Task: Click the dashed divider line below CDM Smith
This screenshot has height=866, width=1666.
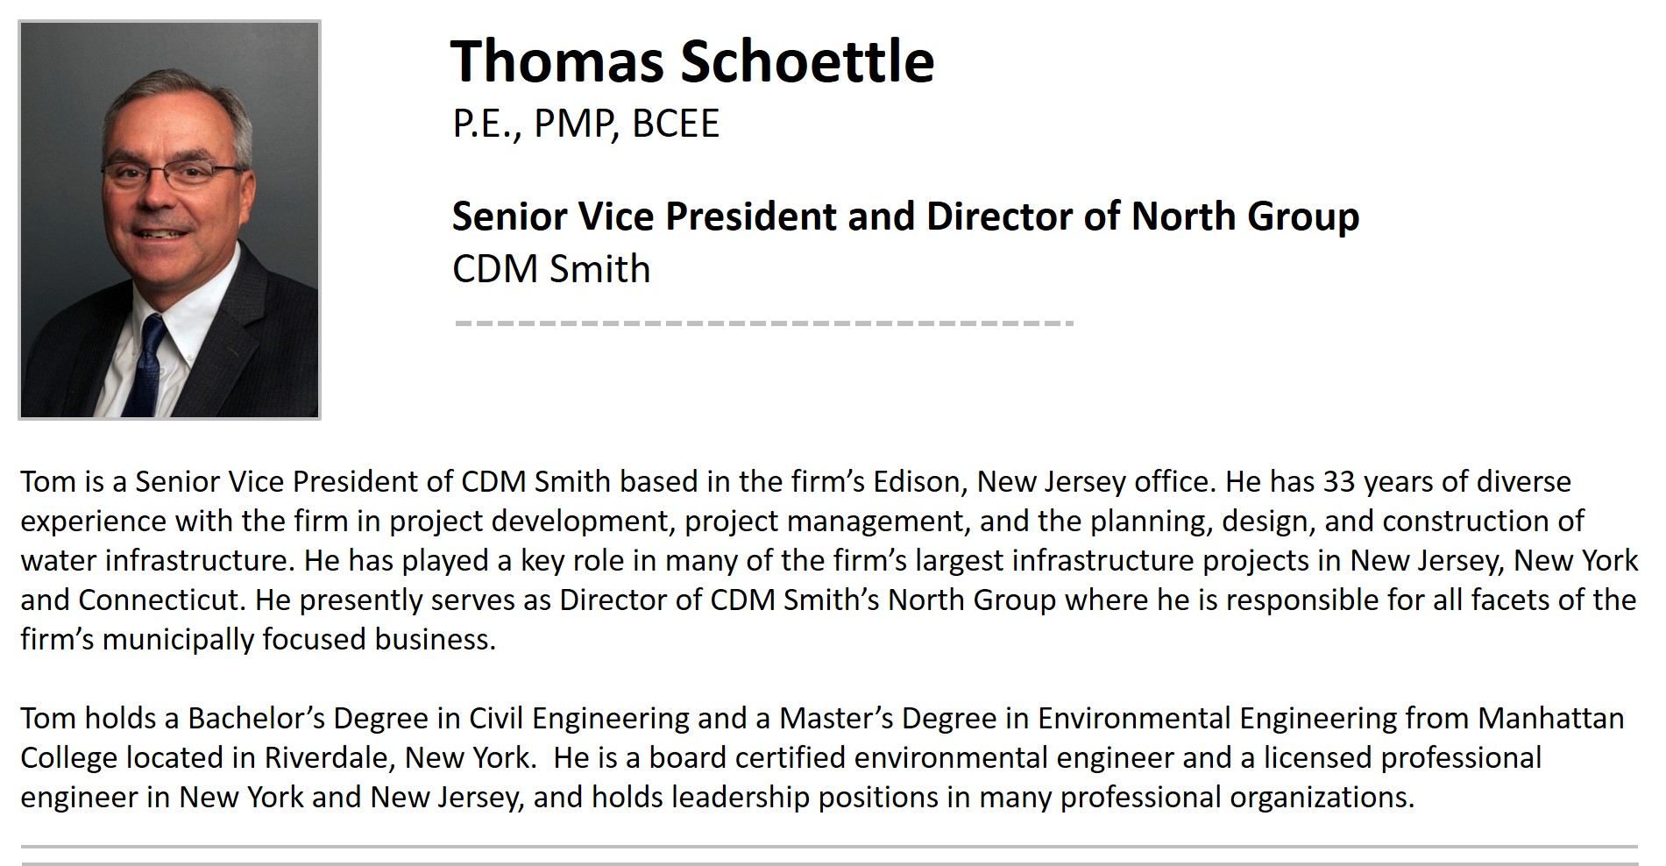Action: (764, 323)
